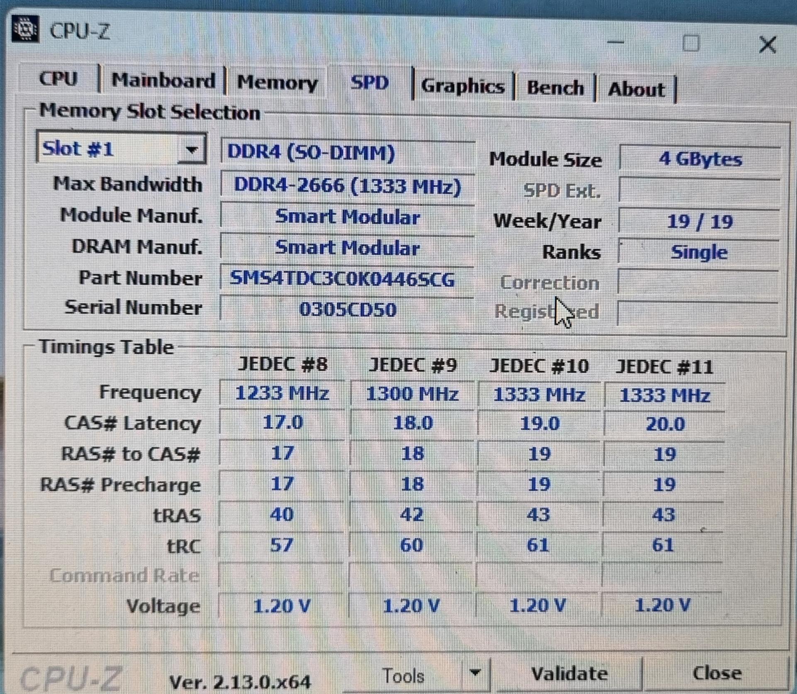Viewport: 797px width, 694px height.
Task: Click the DRAM Manuf. Smart Modular value
Action: coord(347,248)
